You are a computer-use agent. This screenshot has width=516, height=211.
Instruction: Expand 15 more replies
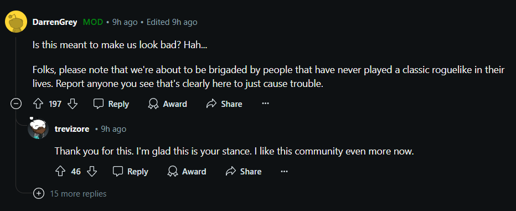(78, 194)
